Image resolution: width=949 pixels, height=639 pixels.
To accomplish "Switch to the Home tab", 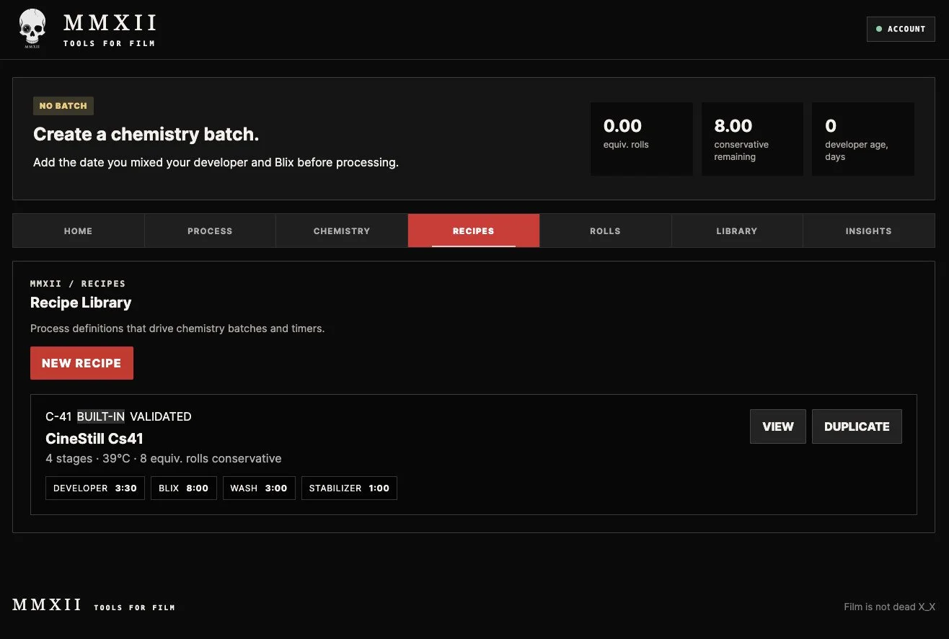I will click(x=79, y=231).
